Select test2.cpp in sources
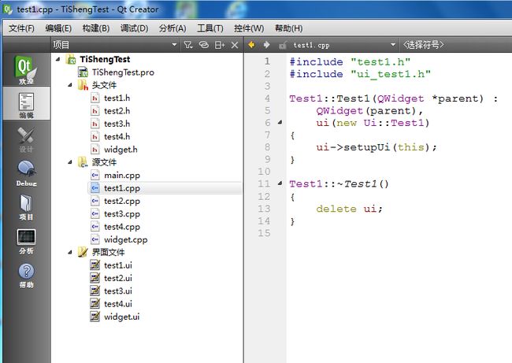This screenshot has width=512, height=363. tap(122, 201)
